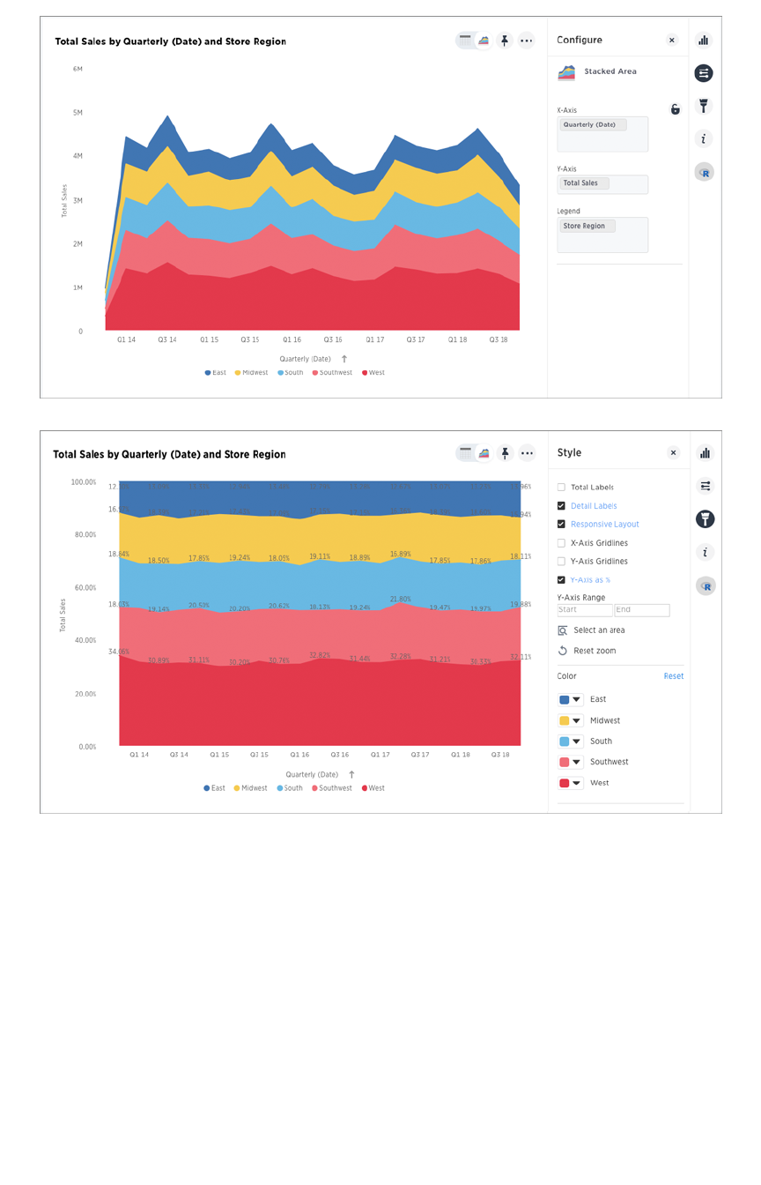
Task: Disable the Y-Axis as % checkbox
Action: [561, 580]
